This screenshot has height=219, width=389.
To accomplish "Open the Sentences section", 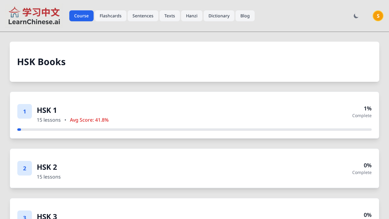I will (143, 16).
